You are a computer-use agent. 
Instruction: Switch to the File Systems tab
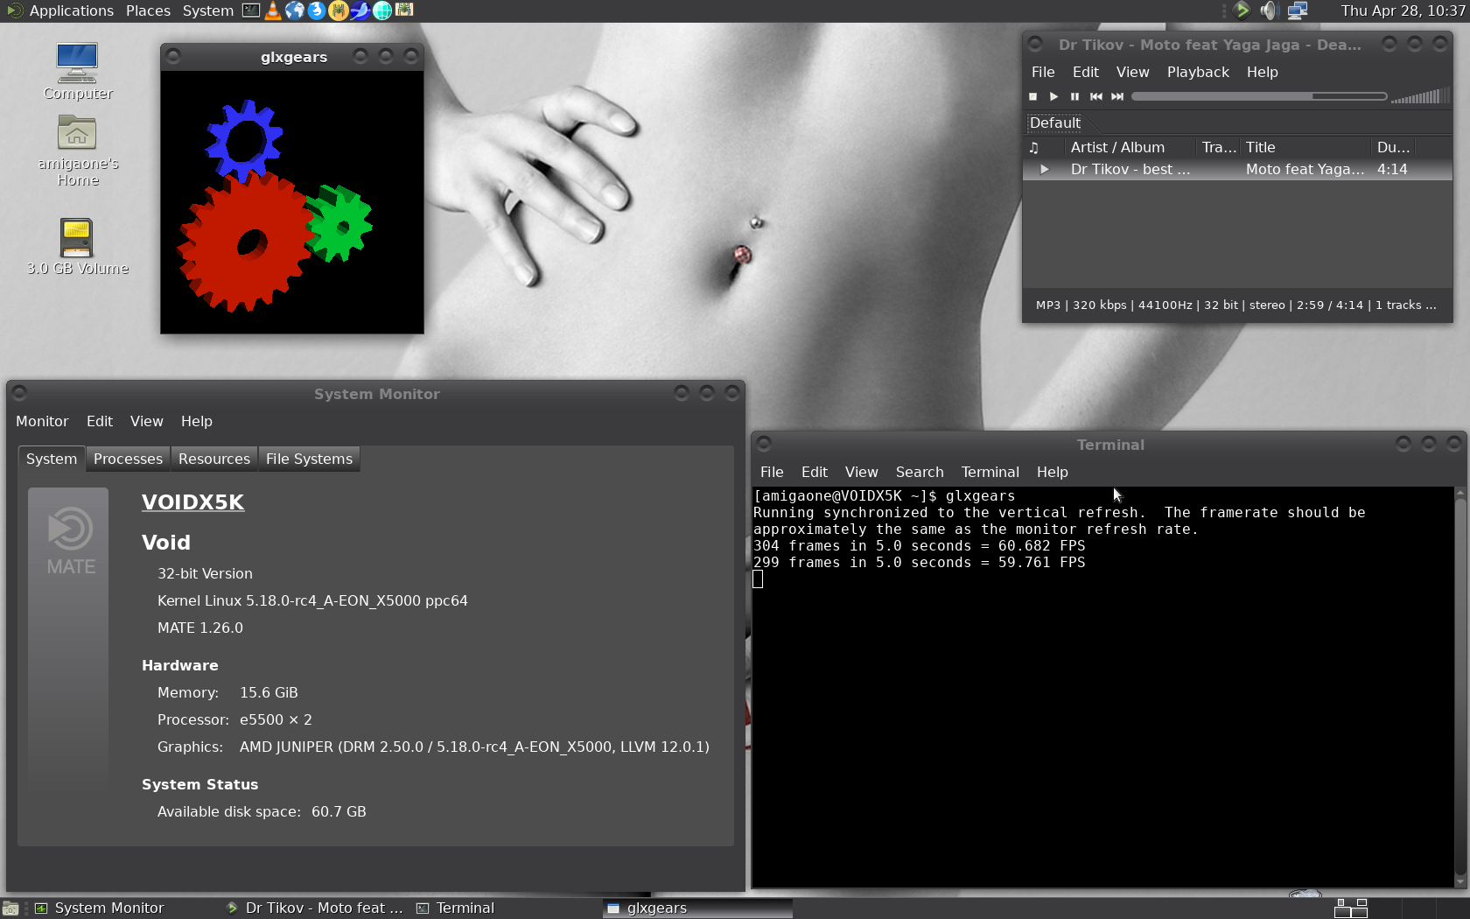pos(309,459)
